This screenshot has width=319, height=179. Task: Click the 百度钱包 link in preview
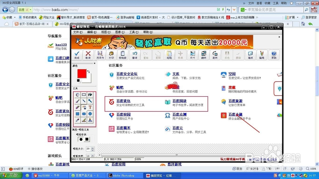pyautogui.click(x=123, y=101)
